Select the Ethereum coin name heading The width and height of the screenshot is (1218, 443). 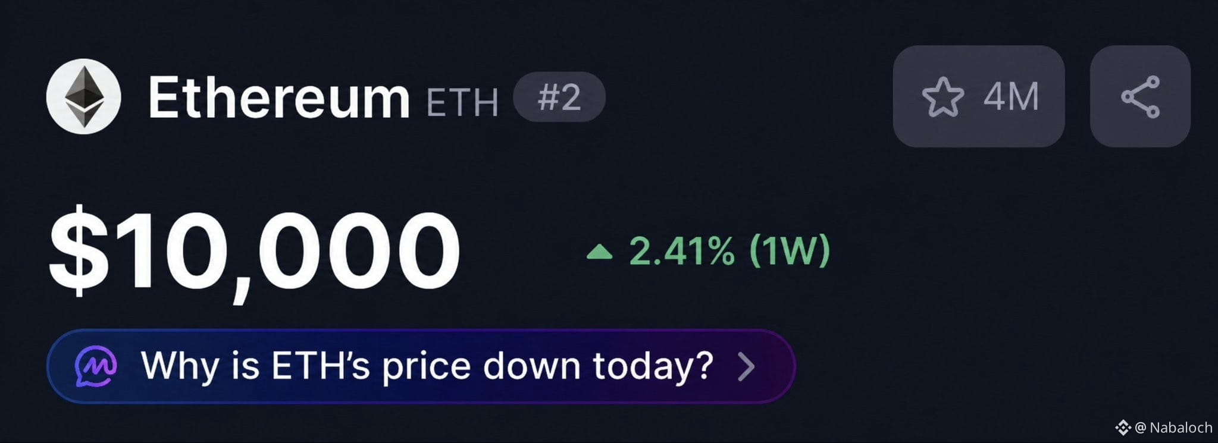[x=279, y=97]
